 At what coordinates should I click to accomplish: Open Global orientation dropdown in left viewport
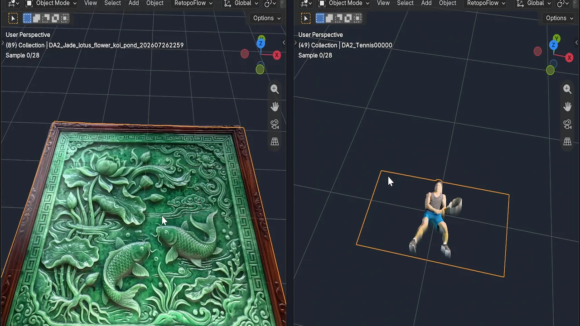(x=241, y=3)
